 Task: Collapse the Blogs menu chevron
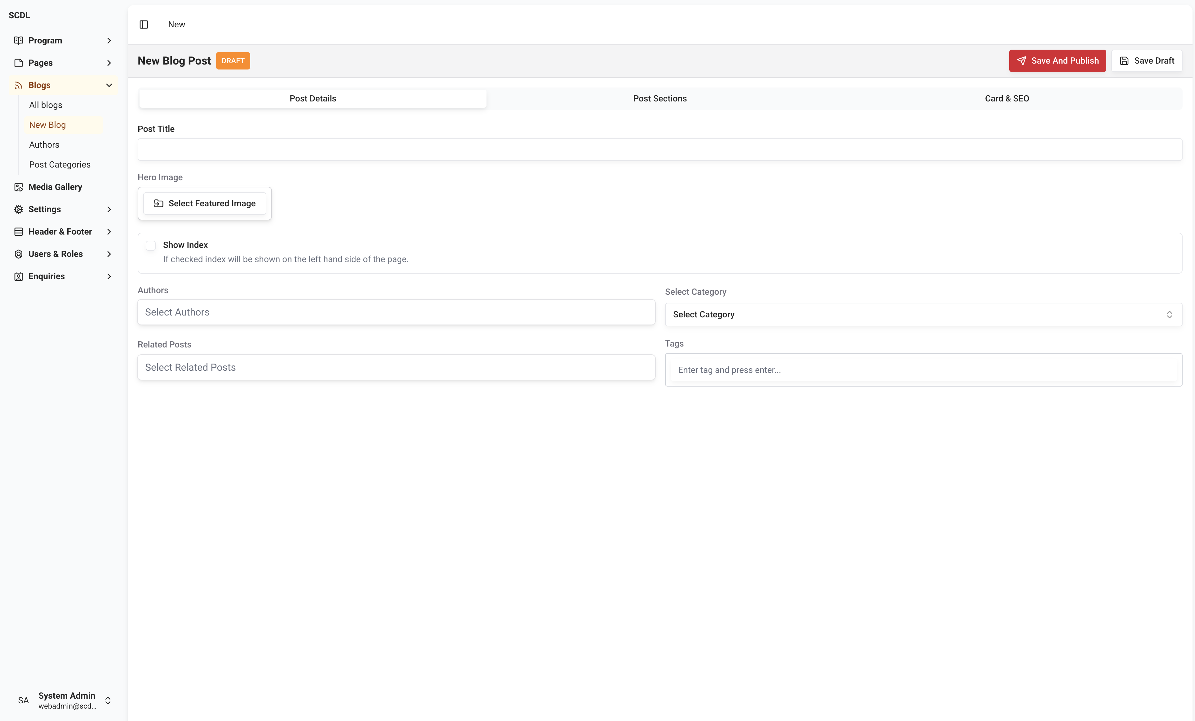click(x=109, y=85)
